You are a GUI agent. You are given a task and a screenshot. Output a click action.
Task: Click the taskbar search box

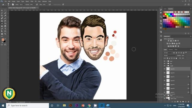pyautogui.click(x=27, y=105)
